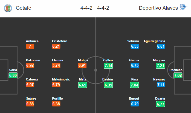191x113 pixels.
Task: Click Getafe's 4-4-2 formation text
Action: (86, 8)
